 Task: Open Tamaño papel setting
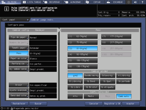click(19, 48)
